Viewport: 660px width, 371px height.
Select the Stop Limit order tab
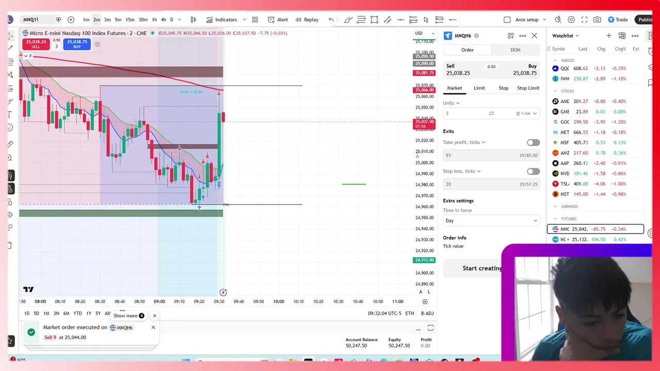point(528,88)
